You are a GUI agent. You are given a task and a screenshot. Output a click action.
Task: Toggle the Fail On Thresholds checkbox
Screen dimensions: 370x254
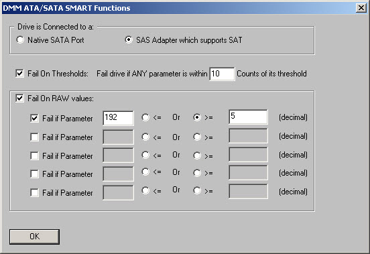(x=19, y=73)
